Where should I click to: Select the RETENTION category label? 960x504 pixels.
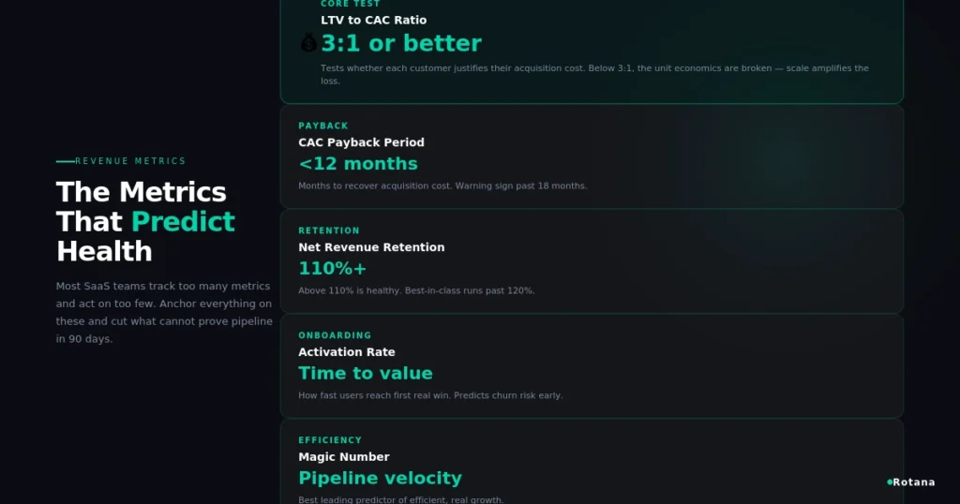329,230
